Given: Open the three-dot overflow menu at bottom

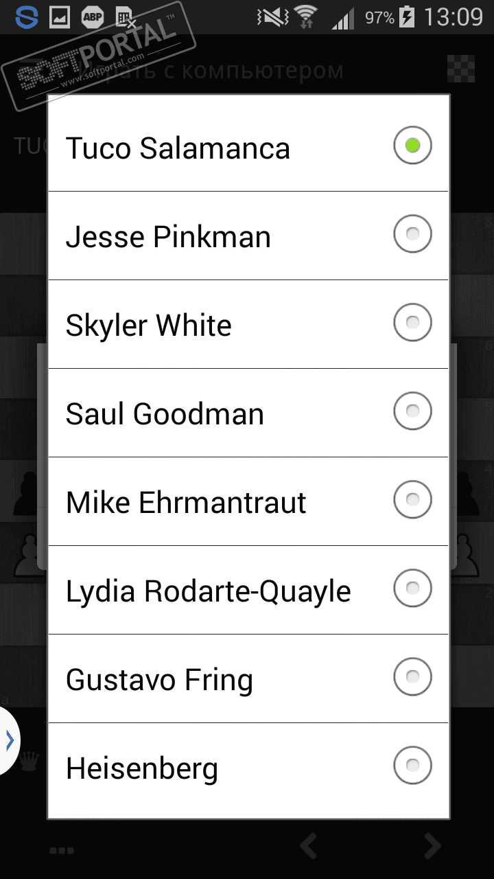Looking at the screenshot, I should tap(62, 850).
